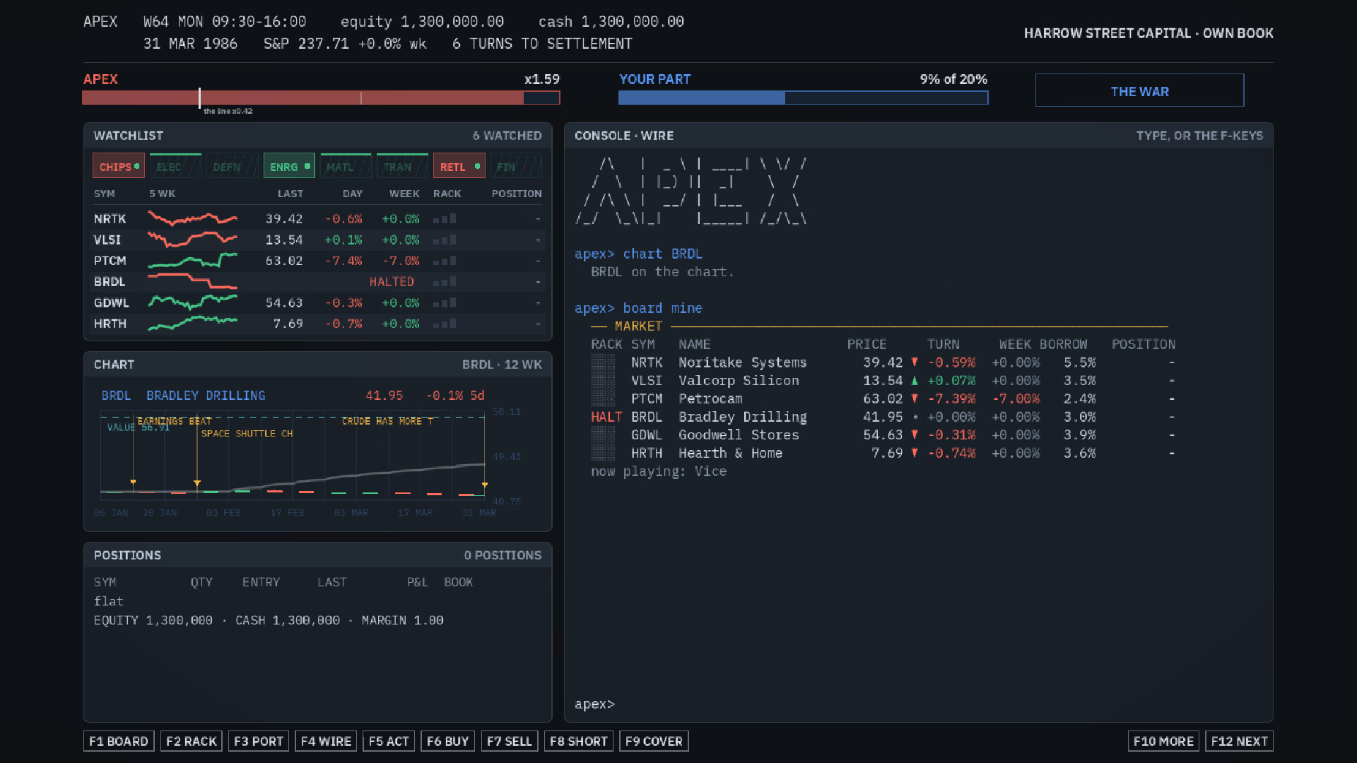Click F8 SHORT function key

click(x=578, y=741)
